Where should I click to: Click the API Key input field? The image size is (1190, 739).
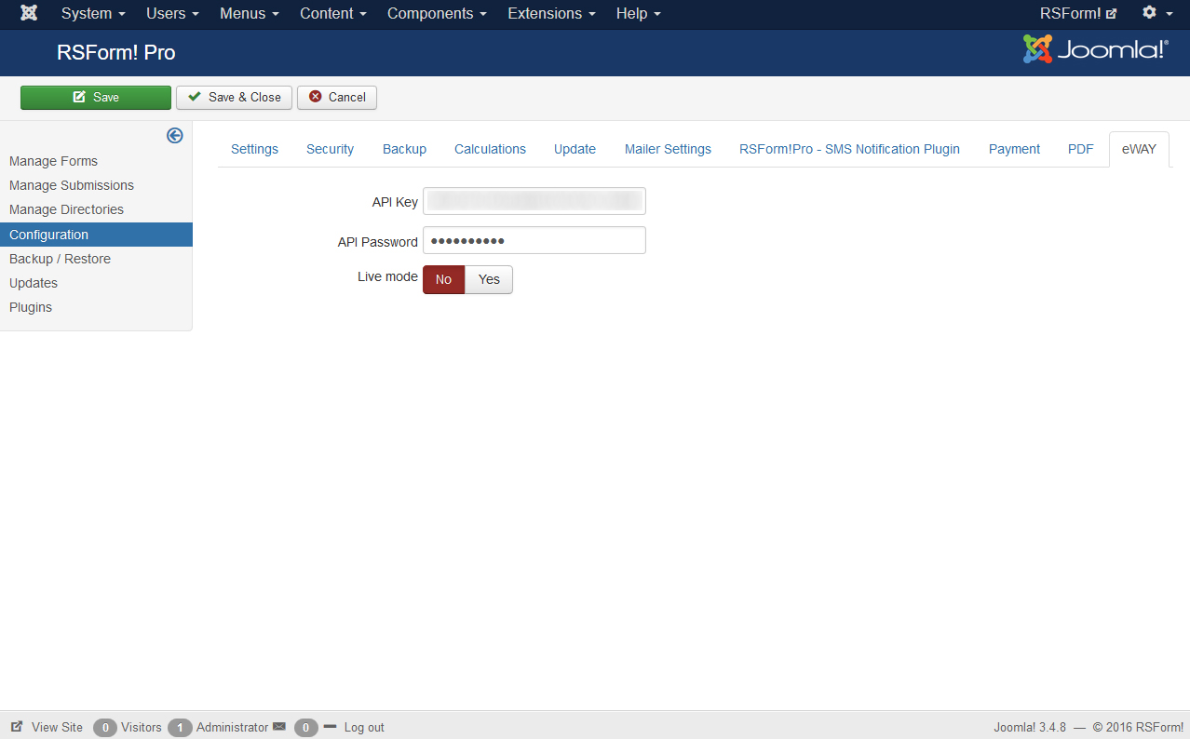534,201
